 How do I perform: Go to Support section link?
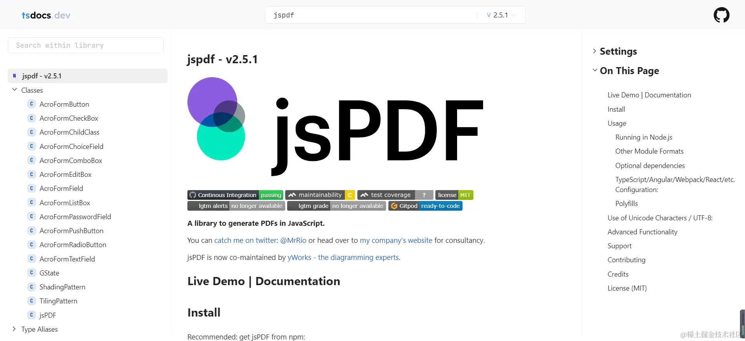[620, 246]
